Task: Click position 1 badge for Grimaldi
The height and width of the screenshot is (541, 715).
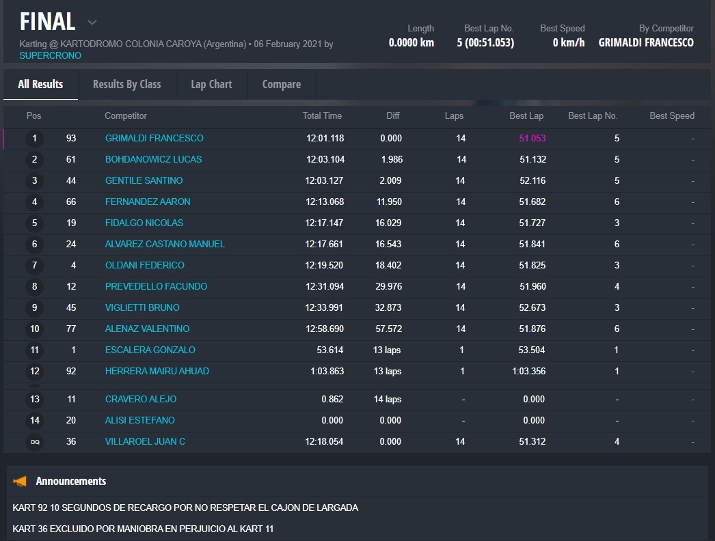Action: pos(34,139)
